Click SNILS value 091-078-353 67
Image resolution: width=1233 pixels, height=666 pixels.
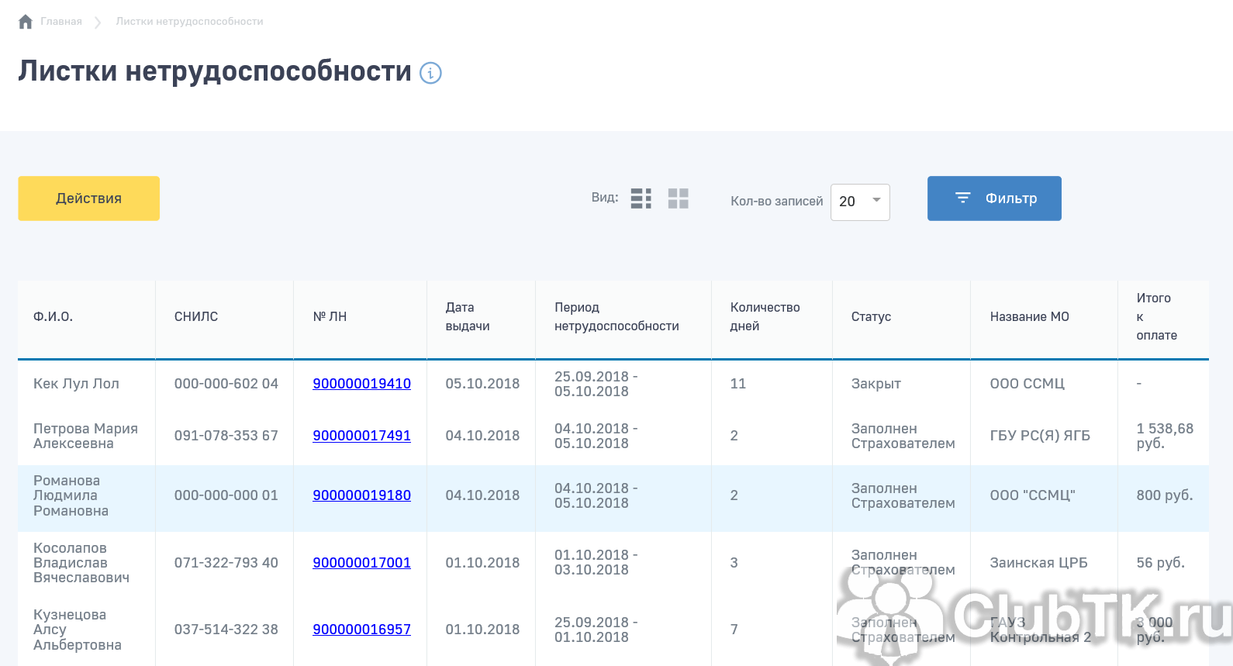point(226,436)
